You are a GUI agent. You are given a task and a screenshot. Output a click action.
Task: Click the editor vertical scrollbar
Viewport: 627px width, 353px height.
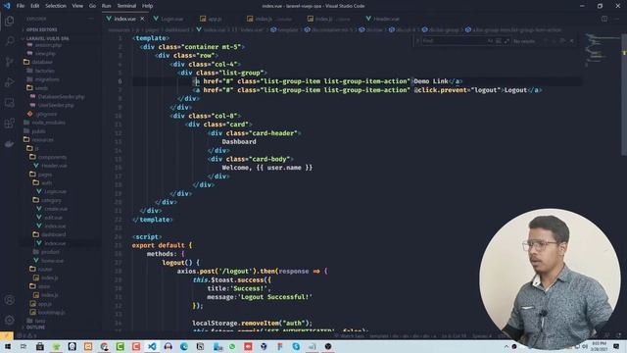(x=624, y=94)
